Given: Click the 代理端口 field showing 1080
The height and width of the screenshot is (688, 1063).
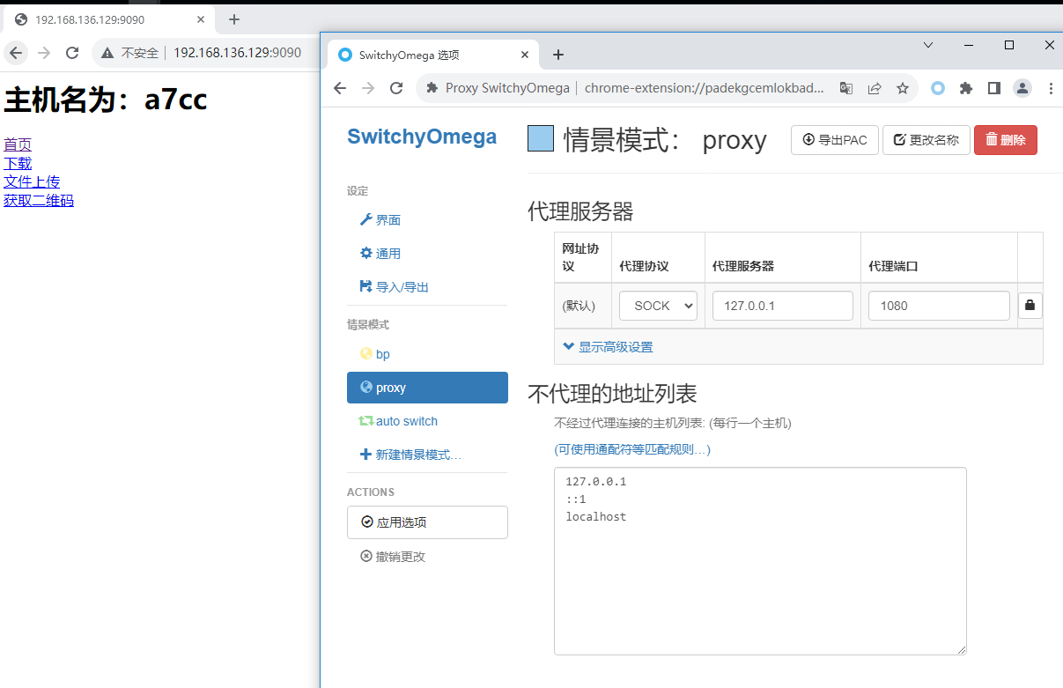Looking at the screenshot, I should tap(939, 306).
